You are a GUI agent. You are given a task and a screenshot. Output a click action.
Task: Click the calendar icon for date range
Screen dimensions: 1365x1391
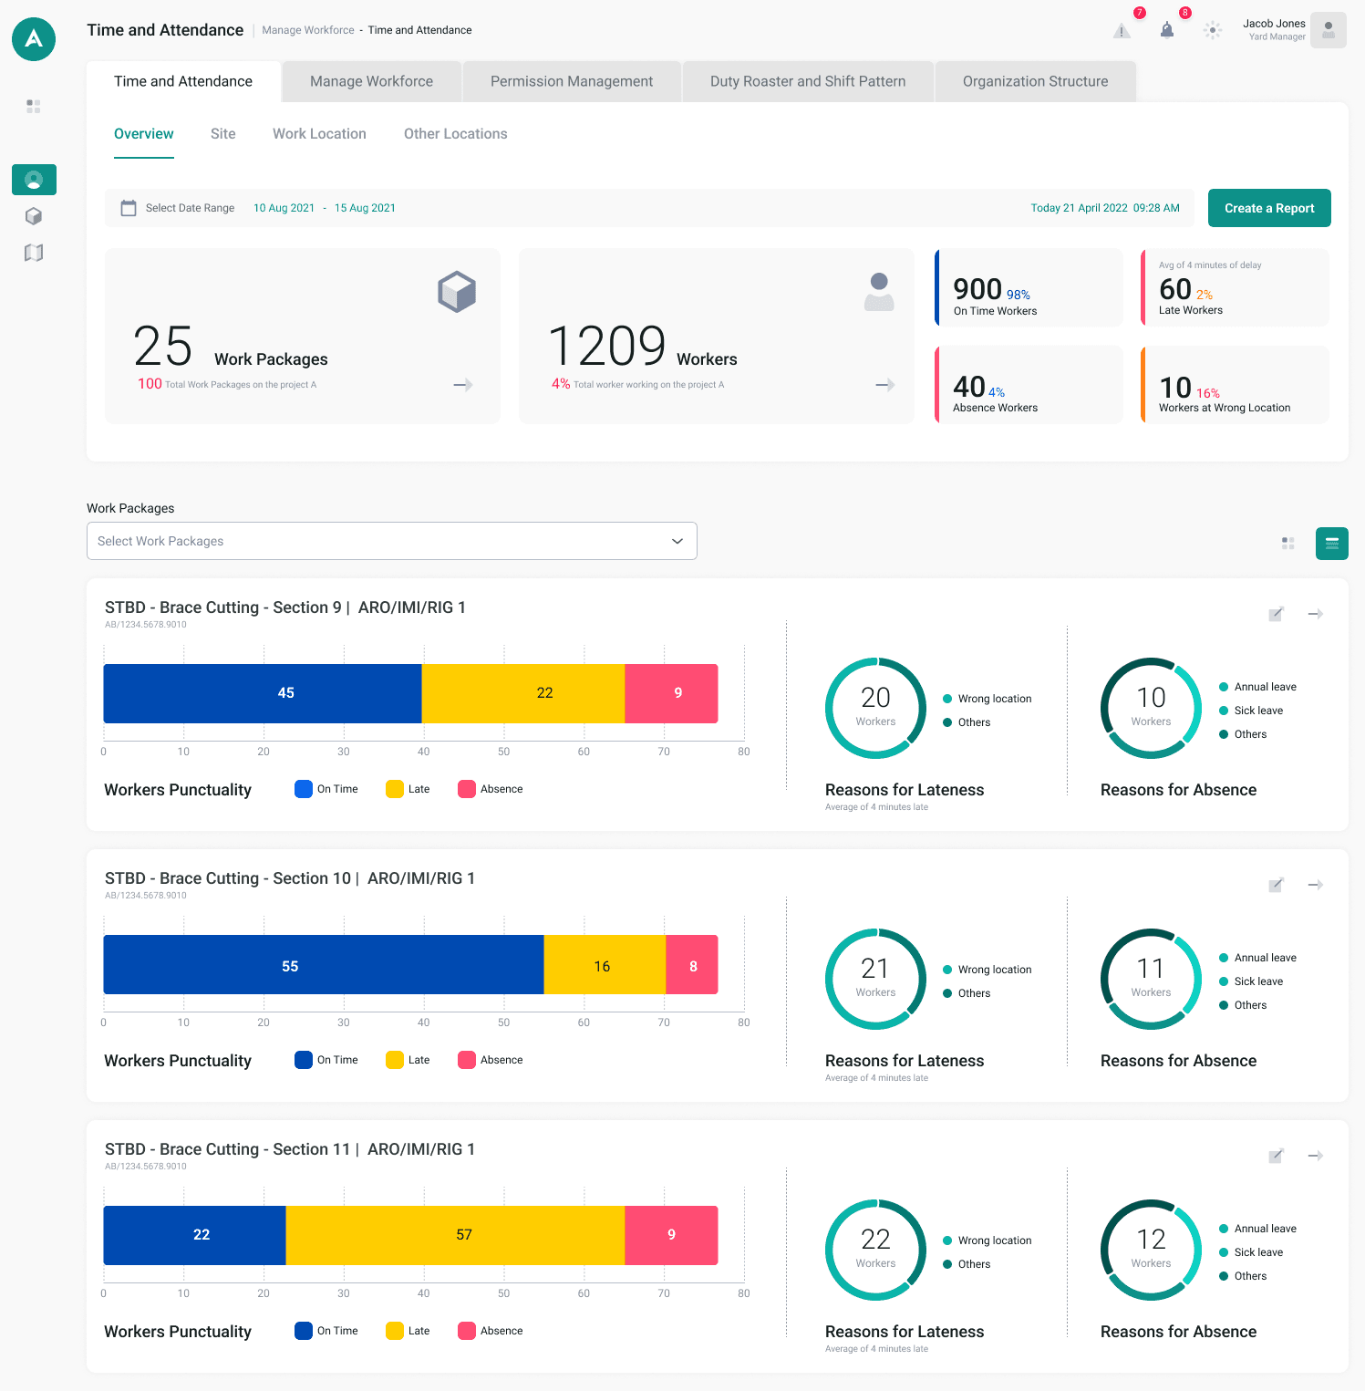tap(129, 208)
